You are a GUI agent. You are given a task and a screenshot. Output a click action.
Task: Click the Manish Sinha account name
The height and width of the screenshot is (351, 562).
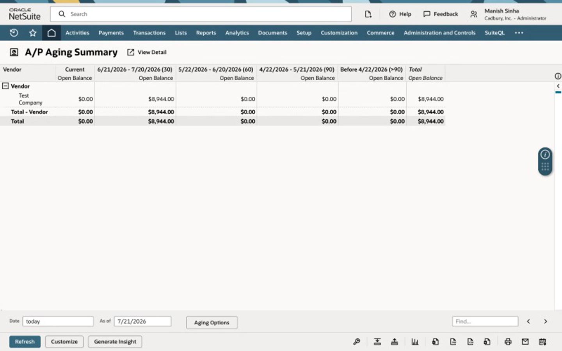502,11
